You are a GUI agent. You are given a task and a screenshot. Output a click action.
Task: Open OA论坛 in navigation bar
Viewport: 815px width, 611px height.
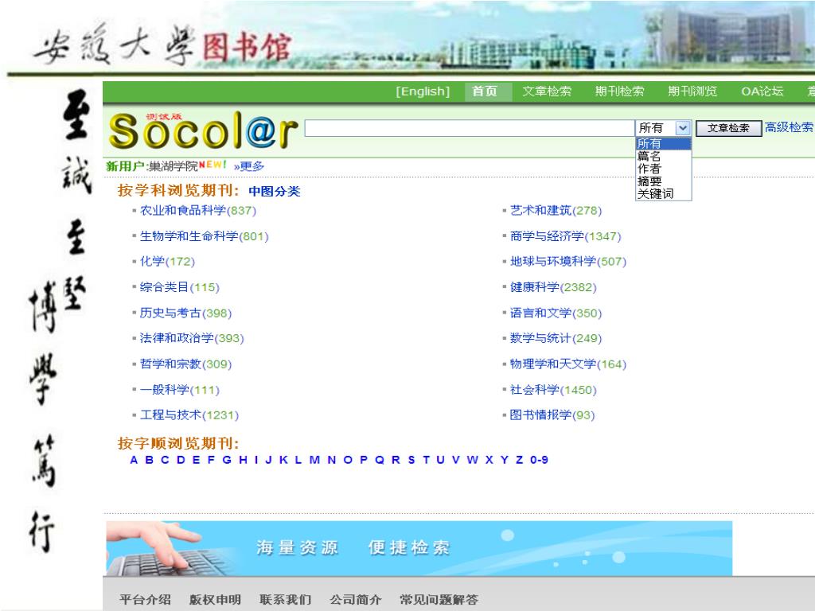[762, 91]
